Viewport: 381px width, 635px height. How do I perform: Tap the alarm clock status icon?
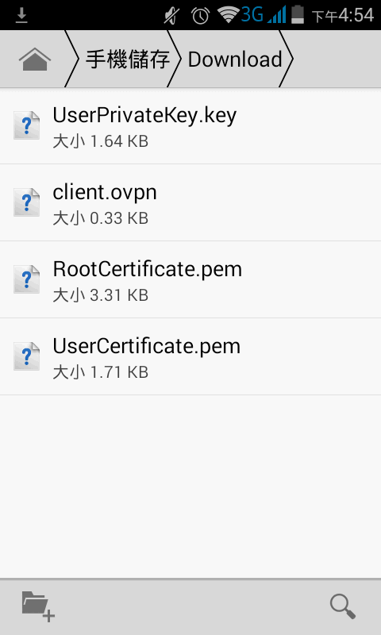click(200, 16)
